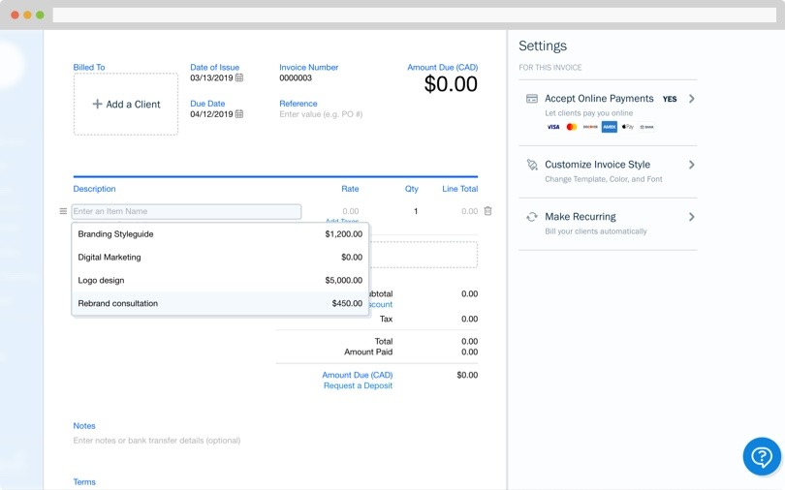Open the Date of Issue calendar icon
Screen dimensions: 785x490
pos(239,77)
